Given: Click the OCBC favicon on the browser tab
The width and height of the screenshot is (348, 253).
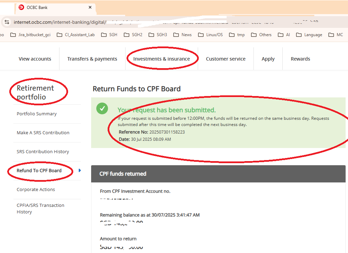Looking at the screenshot, I should pos(20,7).
